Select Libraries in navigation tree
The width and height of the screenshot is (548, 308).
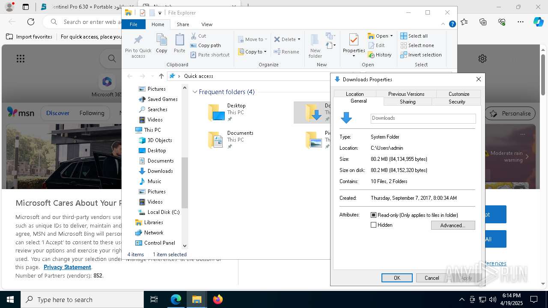click(x=149, y=222)
